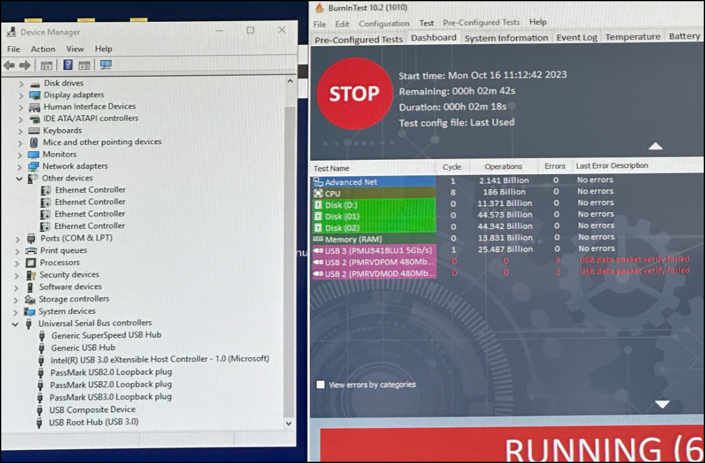Screen dimensions: 705x463
Task: Click the Keyboards category icon
Action: [x=34, y=130]
